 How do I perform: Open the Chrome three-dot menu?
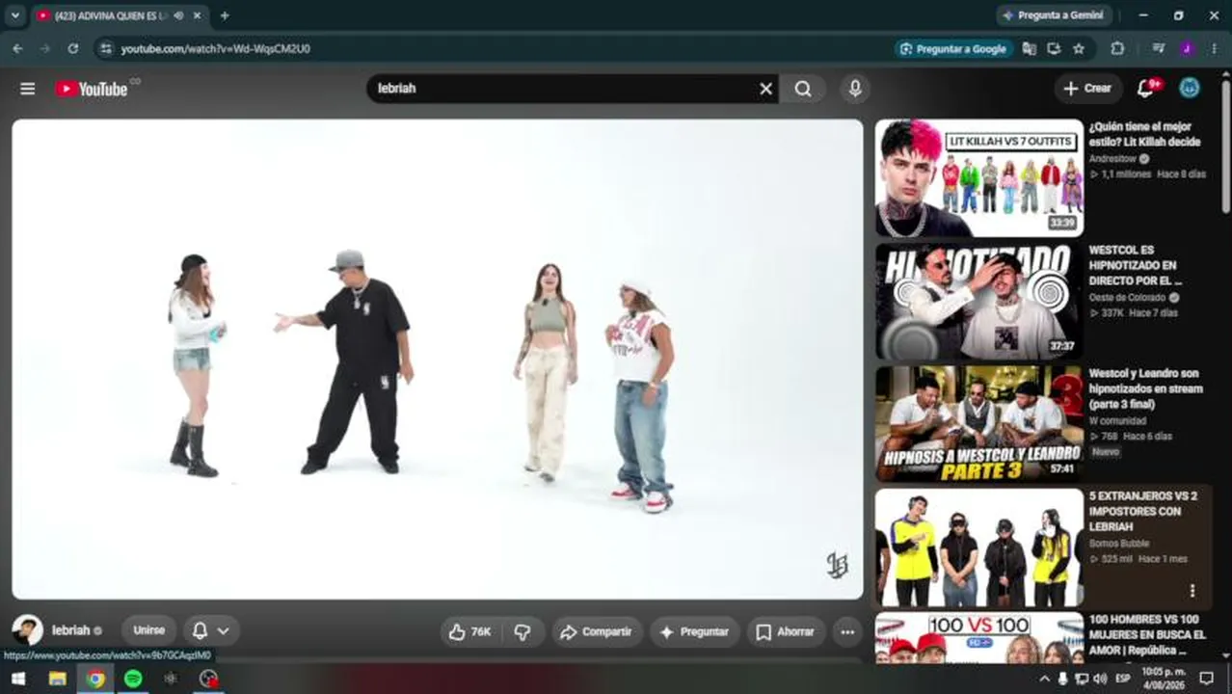tap(1214, 48)
